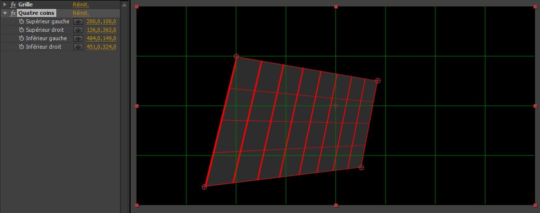
Task: Click the top-left layer bounding box handle
Action: [136, 6]
